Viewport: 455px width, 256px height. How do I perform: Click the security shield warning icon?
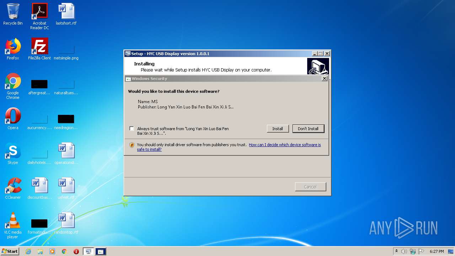[x=132, y=145]
